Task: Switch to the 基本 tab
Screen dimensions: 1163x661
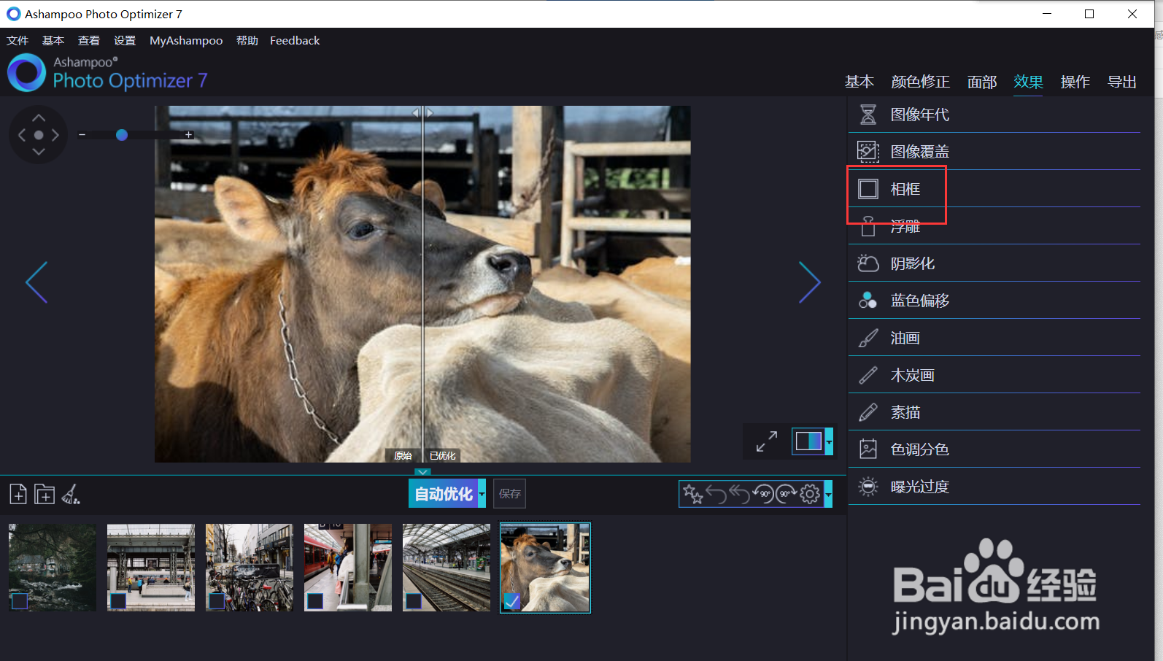Action: click(x=859, y=82)
